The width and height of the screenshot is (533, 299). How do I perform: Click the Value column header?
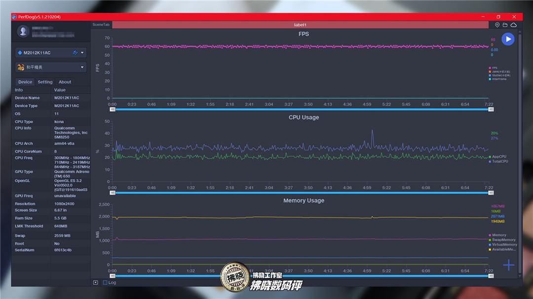(60, 90)
